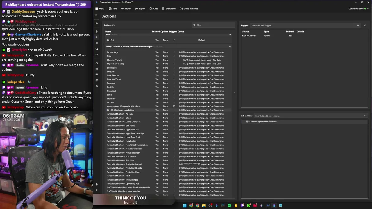The width and height of the screenshot is (372, 209).
Task: Click the magnifier icon in the Triggers search
Action: [x=358, y=26]
